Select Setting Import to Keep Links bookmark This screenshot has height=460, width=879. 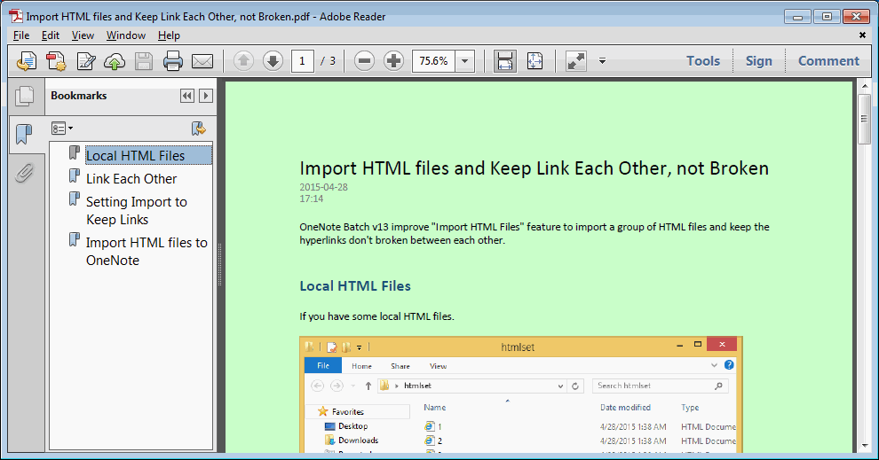(x=137, y=210)
